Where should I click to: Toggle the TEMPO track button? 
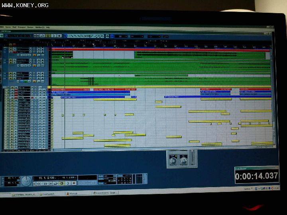101,179
